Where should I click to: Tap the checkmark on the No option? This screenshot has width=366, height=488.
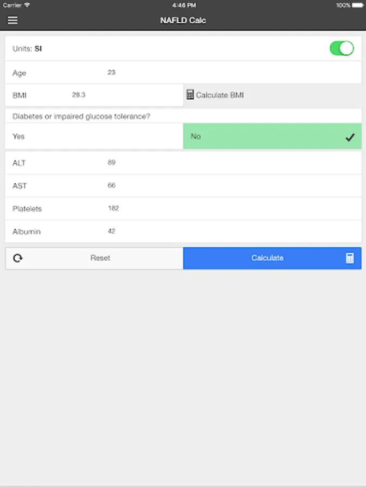[350, 137]
